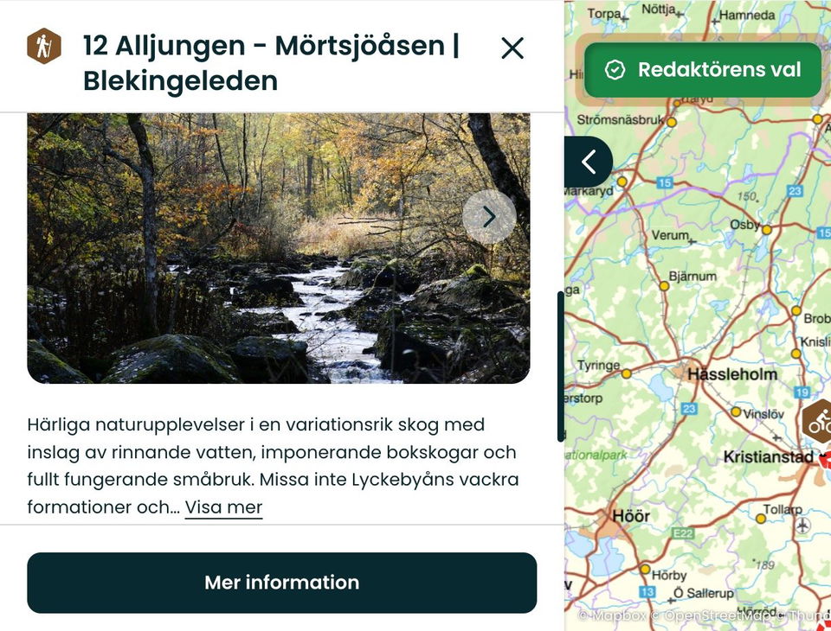
Task: Open Mer information for this trail
Action: click(x=282, y=583)
